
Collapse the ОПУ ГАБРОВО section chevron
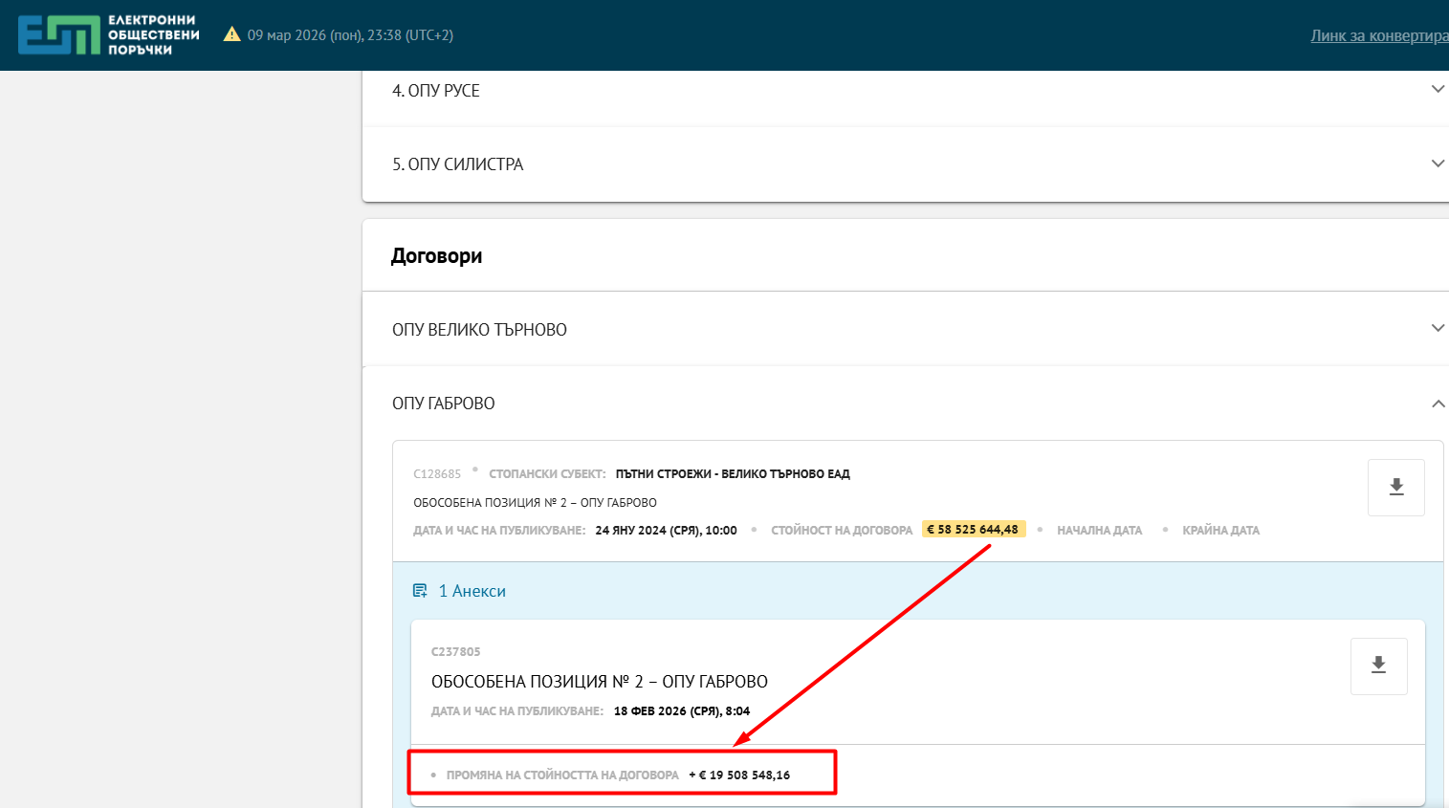tap(1437, 404)
